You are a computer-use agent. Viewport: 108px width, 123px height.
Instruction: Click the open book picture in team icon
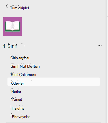pyautogui.click(x=13, y=26)
